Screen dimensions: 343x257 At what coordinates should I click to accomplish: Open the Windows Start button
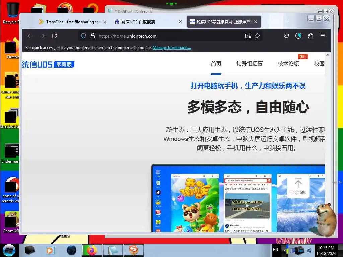point(9,250)
